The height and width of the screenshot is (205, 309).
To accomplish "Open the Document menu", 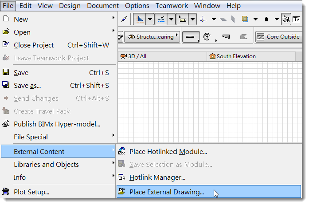I will pos(103,5).
